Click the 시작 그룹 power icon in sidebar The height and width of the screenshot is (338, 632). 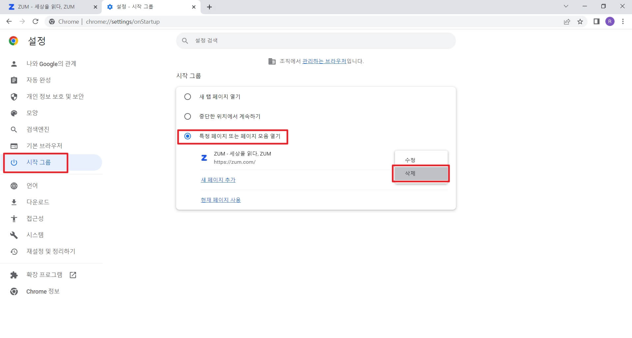tap(14, 162)
